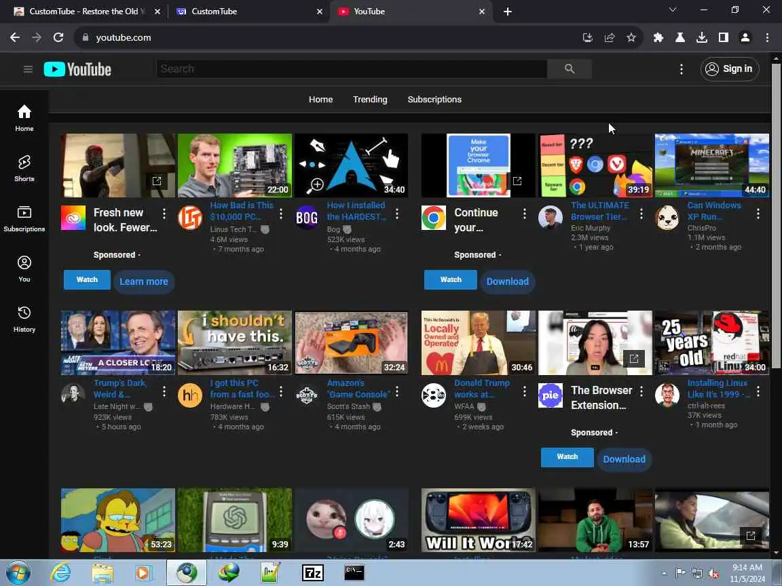Image resolution: width=782 pixels, height=586 pixels.
Task: Click the share page icon in address bar
Action: point(610,37)
